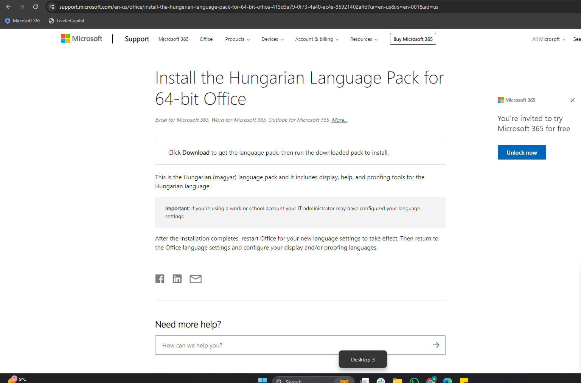This screenshot has width=581, height=383.
Task: Open the weather widget showing 9°C
Action: [17, 379]
